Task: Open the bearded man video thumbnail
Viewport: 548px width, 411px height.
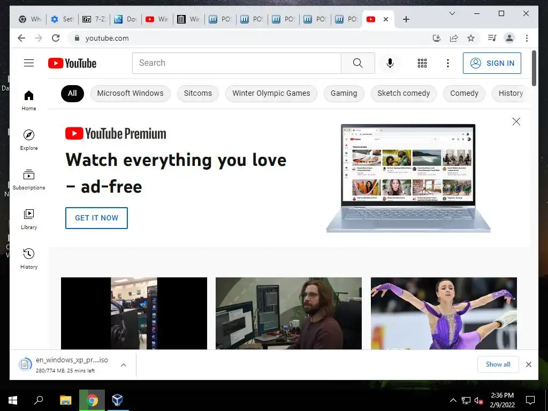Action: [288, 313]
